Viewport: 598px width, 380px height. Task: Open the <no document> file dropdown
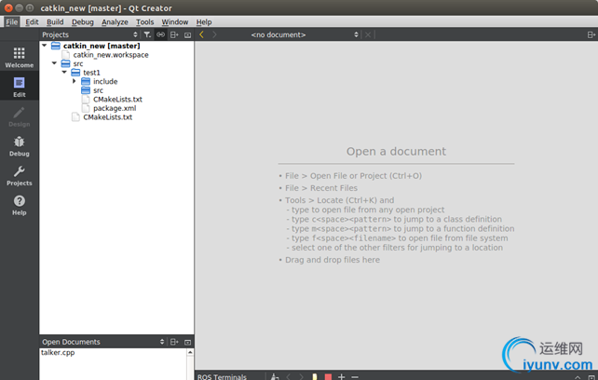tap(305, 34)
